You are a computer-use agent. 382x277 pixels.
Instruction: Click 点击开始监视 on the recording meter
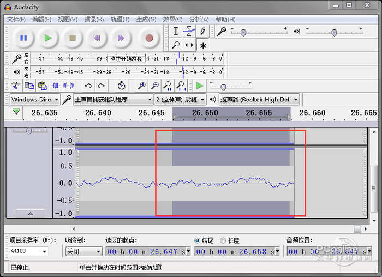(x=126, y=58)
